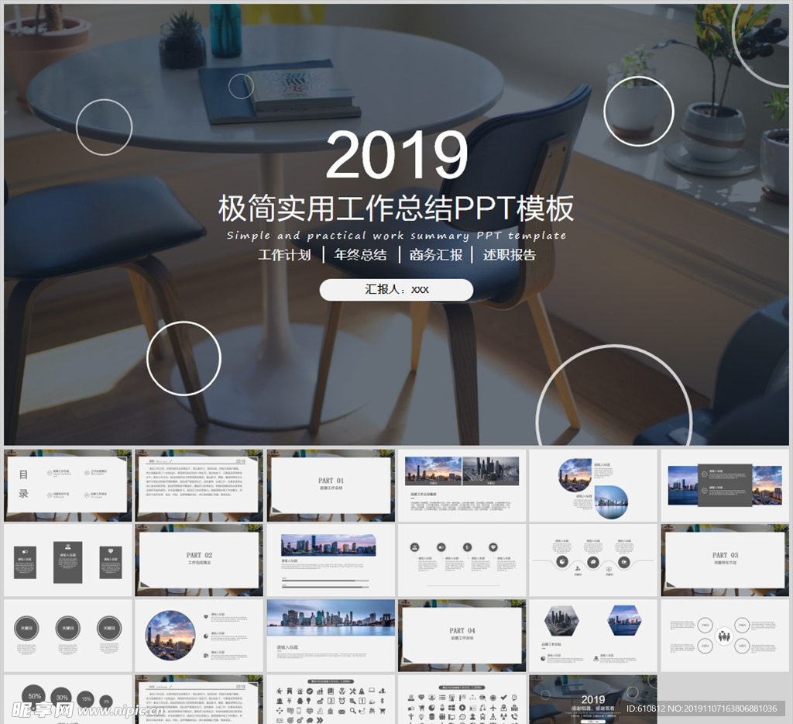Open the 50% 30% 15% percentage circles slide
The width and height of the screenshot is (793, 724).
click(x=68, y=699)
